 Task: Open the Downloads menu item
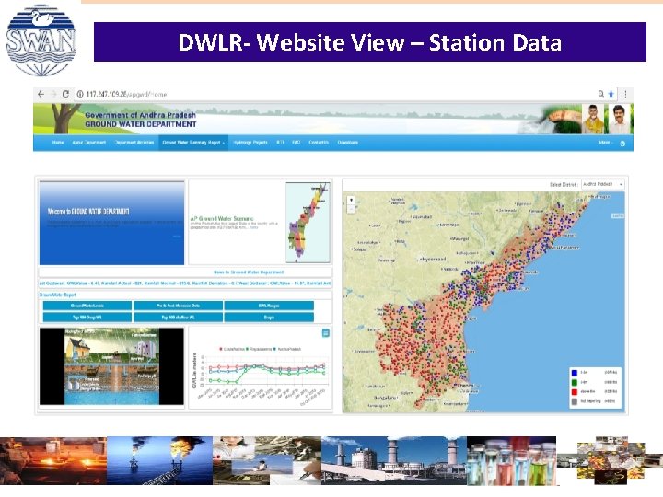click(347, 143)
